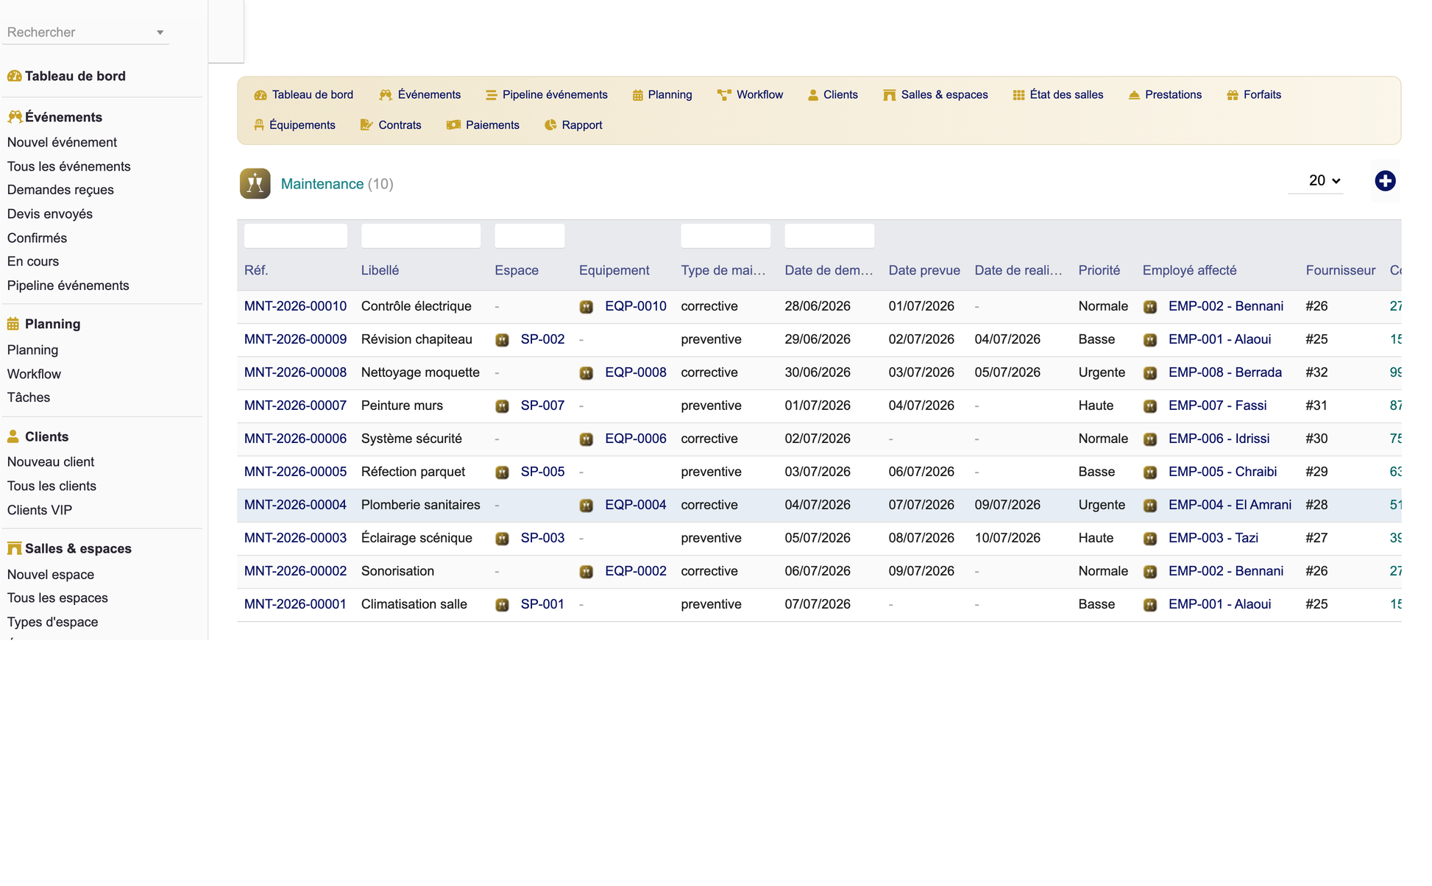Click the icon next to SP-003
Screen dimensions: 1432x886
click(x=502, y=539)
